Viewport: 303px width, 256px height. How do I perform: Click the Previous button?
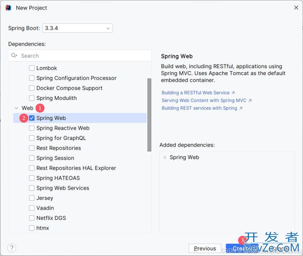pos(205,248)
